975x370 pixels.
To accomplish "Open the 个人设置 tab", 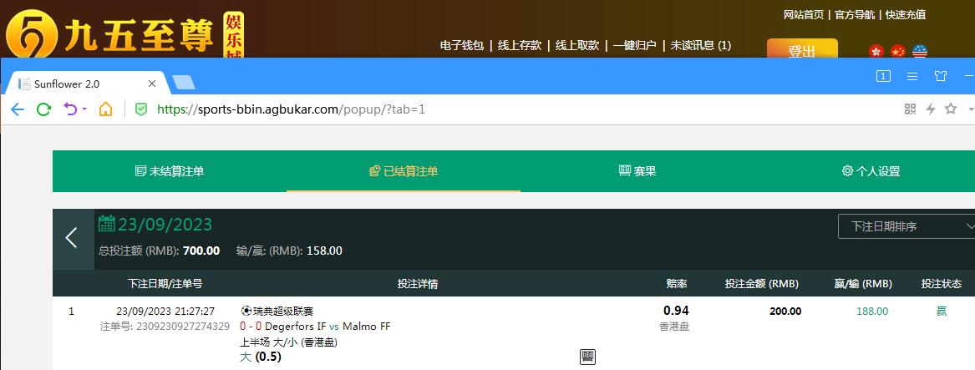I will pyautogui.click(x=871, y=171).
